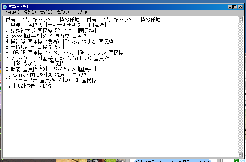
Task: Click the text ＝折り紙＝
Action: click(23, 47)
